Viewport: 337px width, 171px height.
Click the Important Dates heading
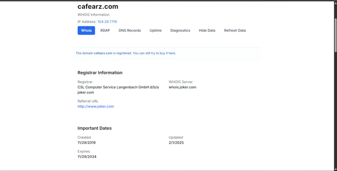(x=95, y=128)
